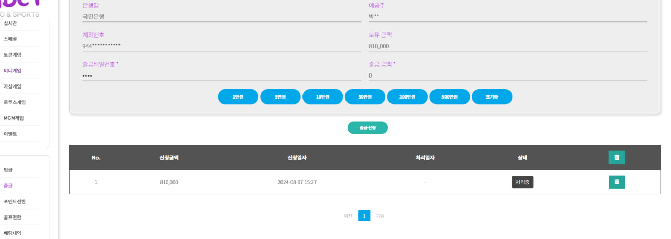Focus the 출금비밀번호 password field
Screen dimensions: 671x239
221,75
